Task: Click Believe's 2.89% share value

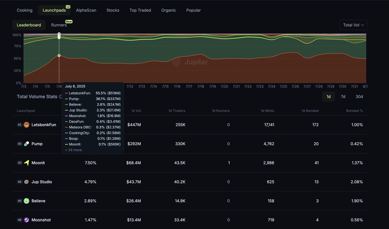Action: pyautogui.click(x=90, y=201)
